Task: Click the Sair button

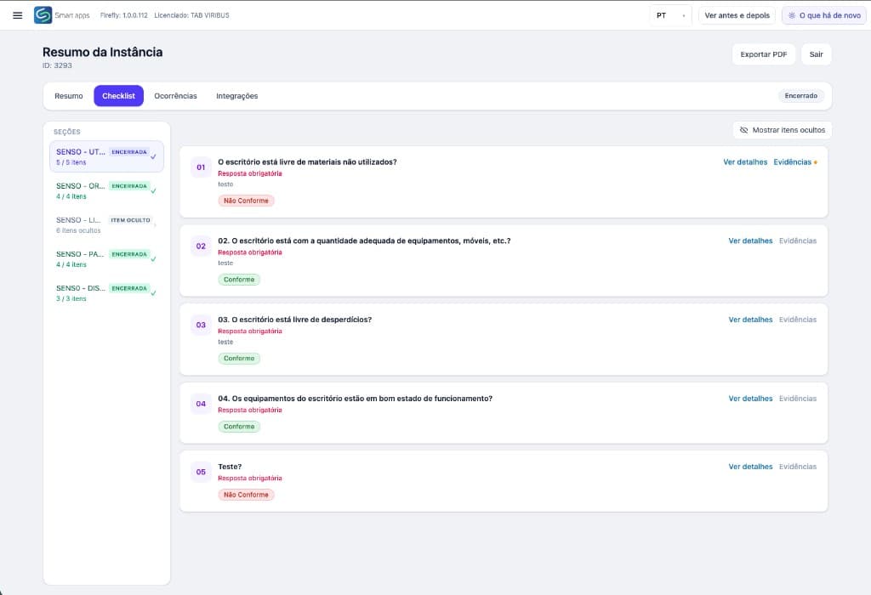Action: [816, 54]
